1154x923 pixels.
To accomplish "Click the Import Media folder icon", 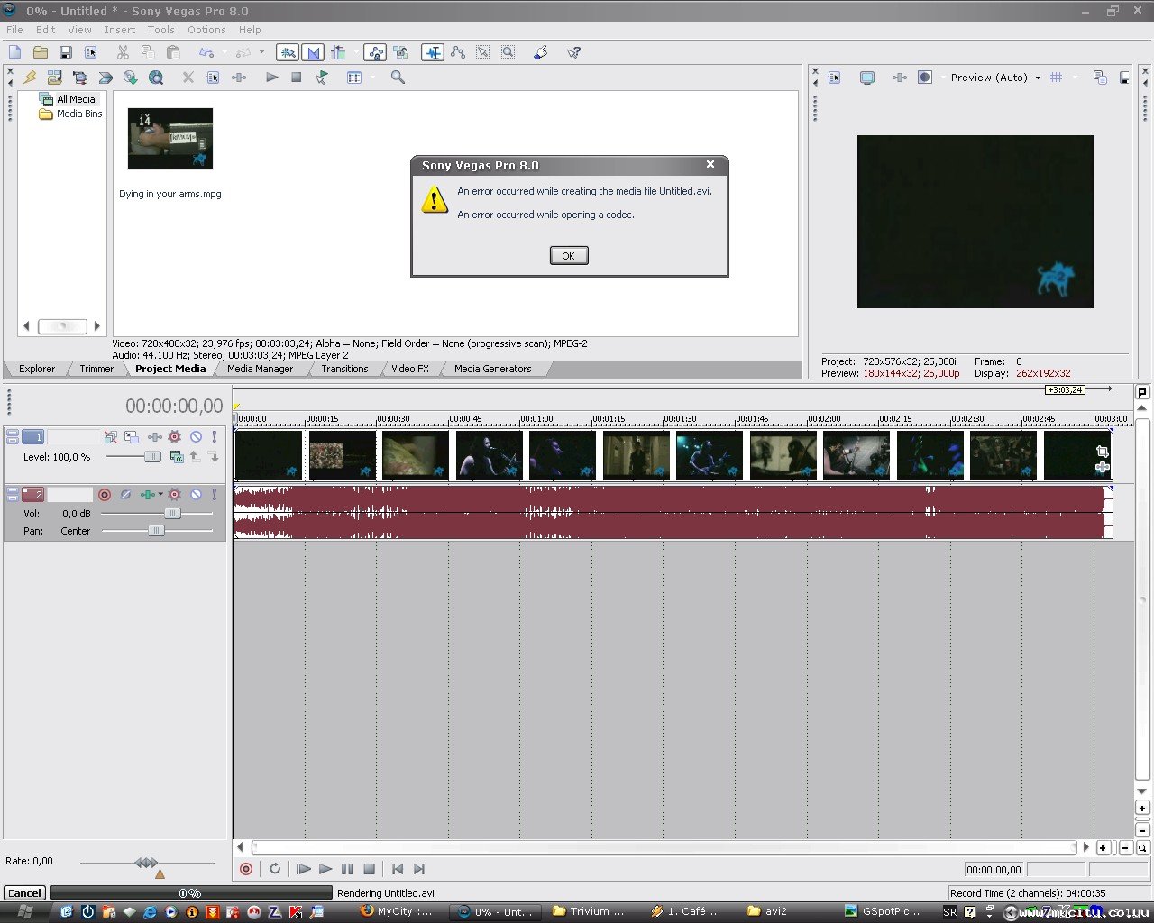I will [55, 78].
